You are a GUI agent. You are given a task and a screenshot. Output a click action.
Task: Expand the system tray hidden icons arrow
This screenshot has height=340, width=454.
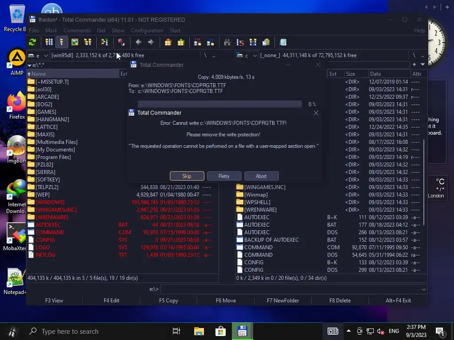348,331
